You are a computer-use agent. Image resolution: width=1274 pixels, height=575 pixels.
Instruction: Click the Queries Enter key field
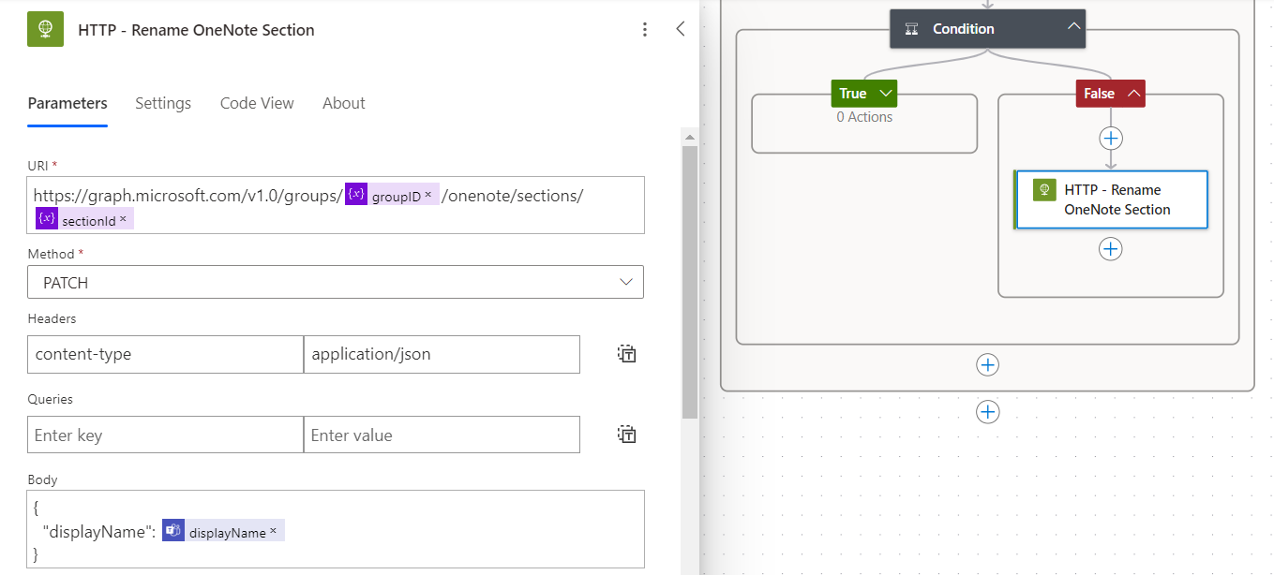165,435
